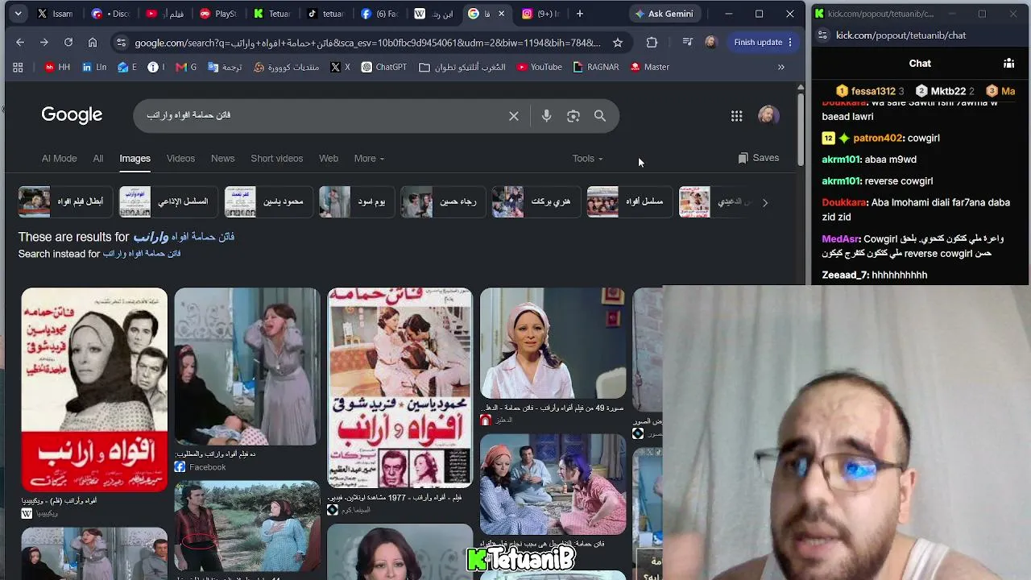Switch to the PlayStation tab
The height and width of the screenshot is (580, 1031).
click(218, 14)
